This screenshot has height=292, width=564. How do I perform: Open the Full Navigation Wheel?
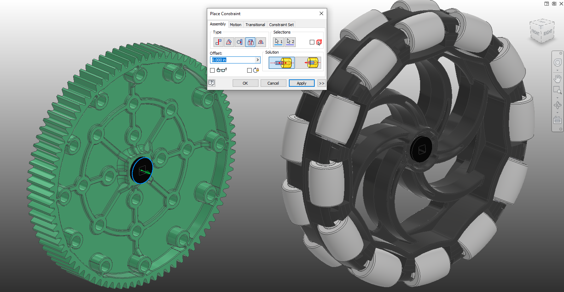tap(557, 62)
